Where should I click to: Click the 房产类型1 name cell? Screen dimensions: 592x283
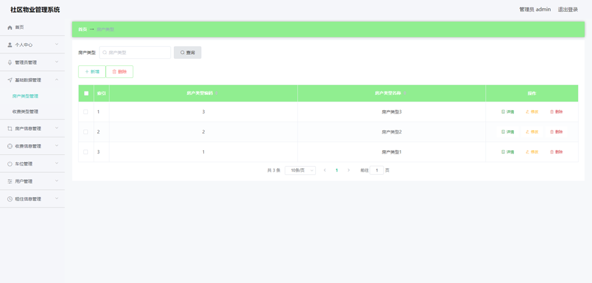click(391, 152)
